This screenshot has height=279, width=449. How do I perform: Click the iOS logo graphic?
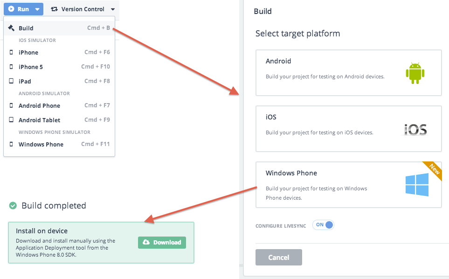[x=415, y=130]
